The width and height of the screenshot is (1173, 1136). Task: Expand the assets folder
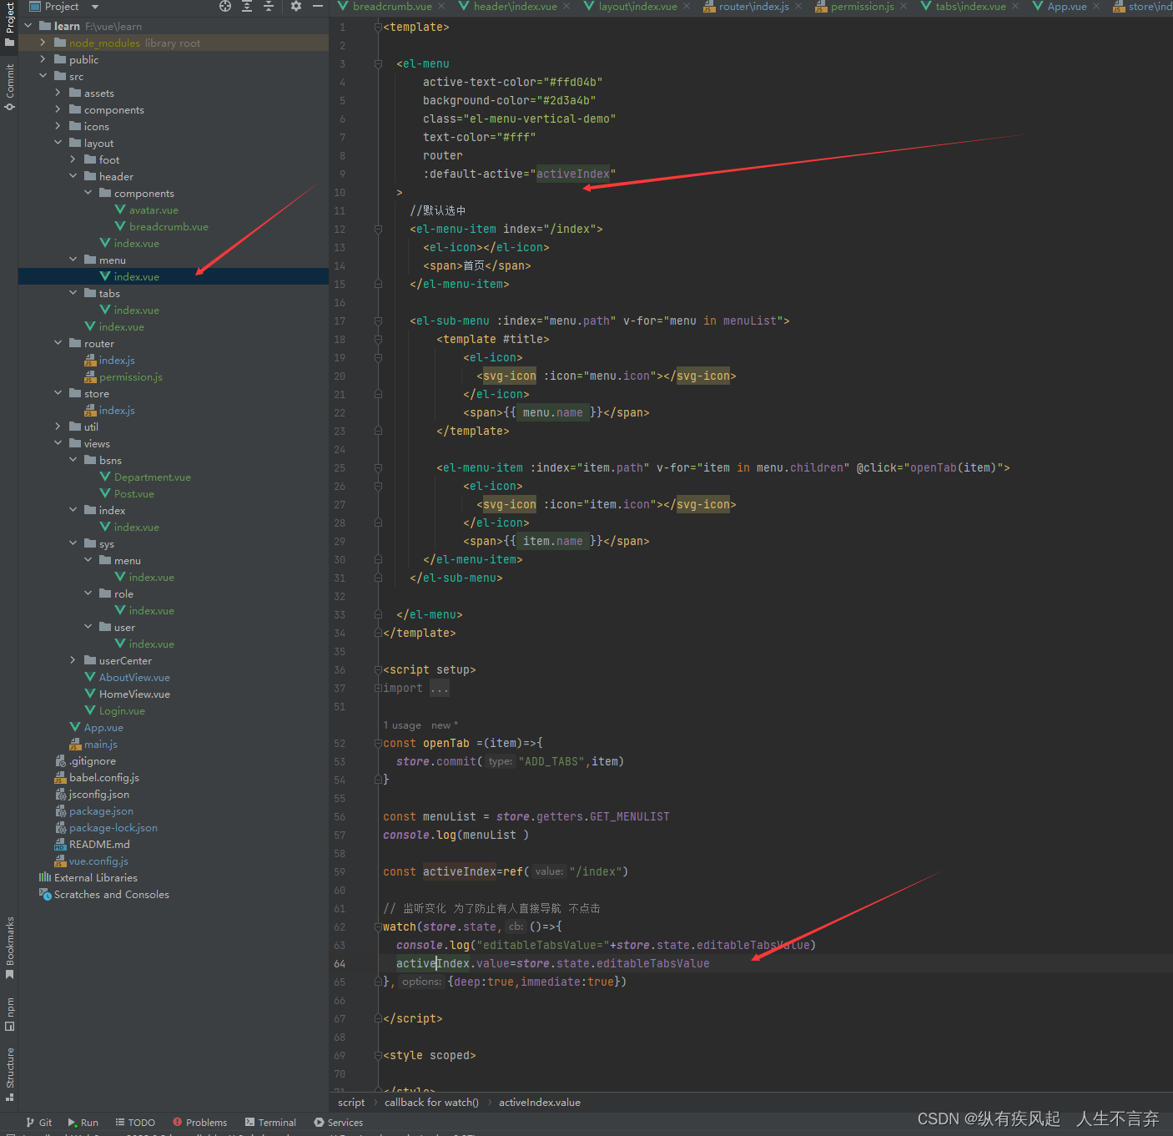58,93
